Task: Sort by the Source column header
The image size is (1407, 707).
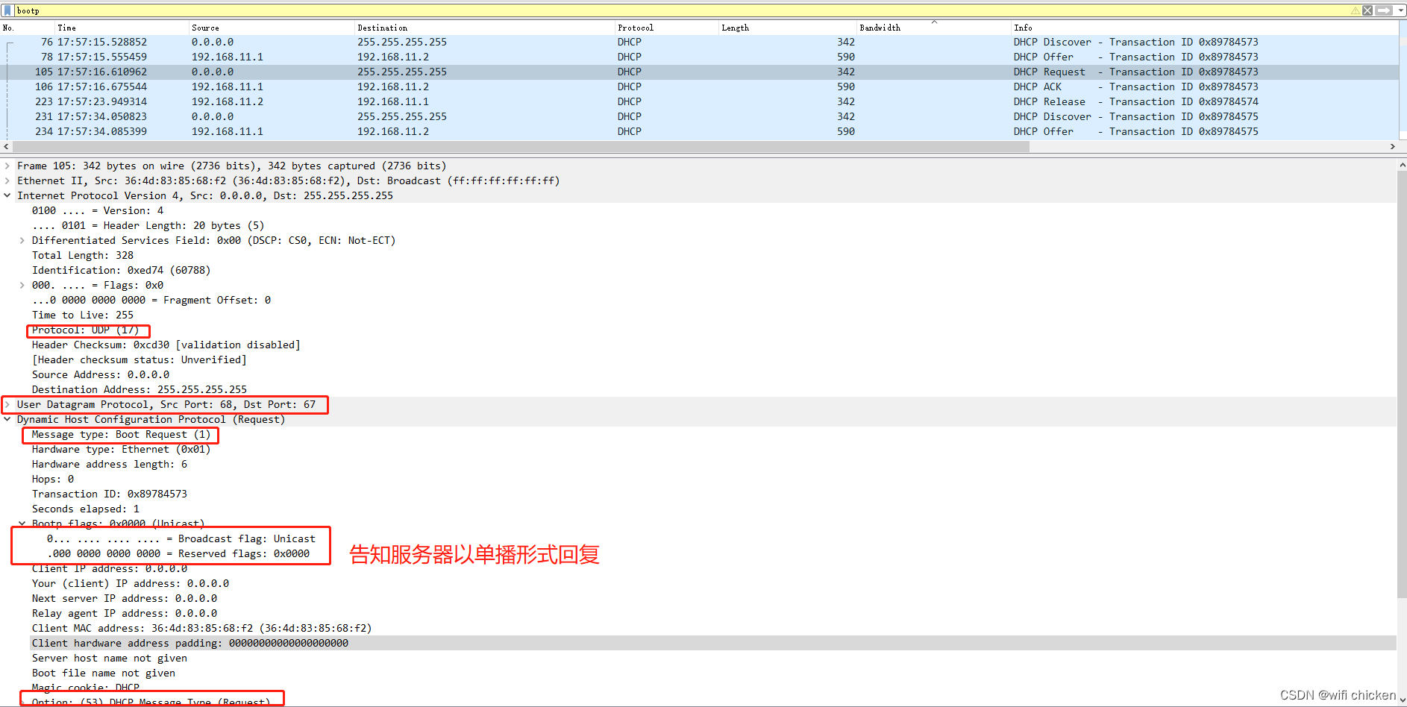Action: pyautogui.click(x=271, y=28)
